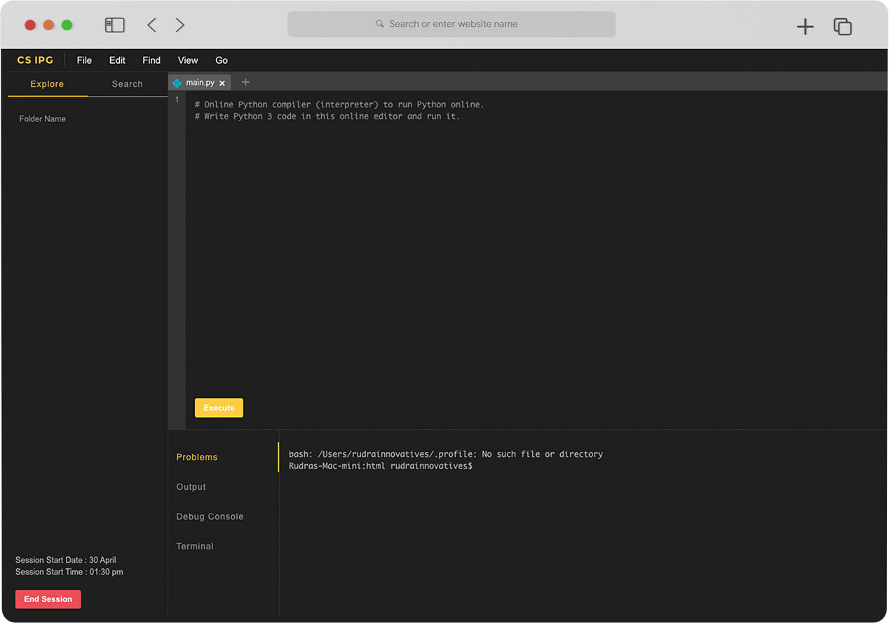Go back with the left arrow
This screenshot has width=889, height=623.
pos(151,25)
